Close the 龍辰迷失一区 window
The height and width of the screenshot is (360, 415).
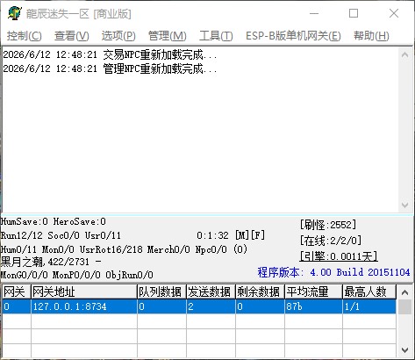coord(394,13)
